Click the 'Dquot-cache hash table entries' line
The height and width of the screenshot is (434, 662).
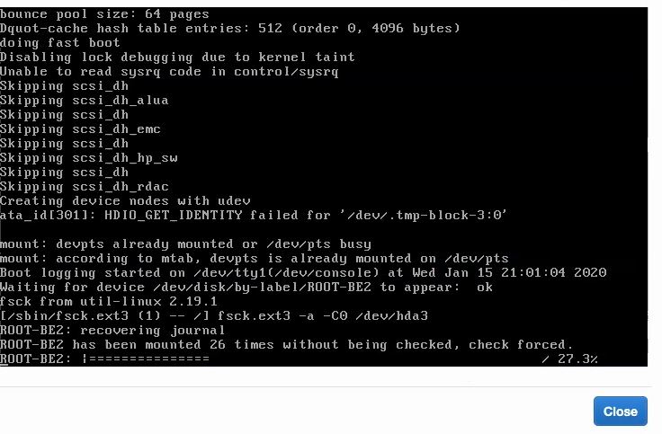(x=230, y=28)
